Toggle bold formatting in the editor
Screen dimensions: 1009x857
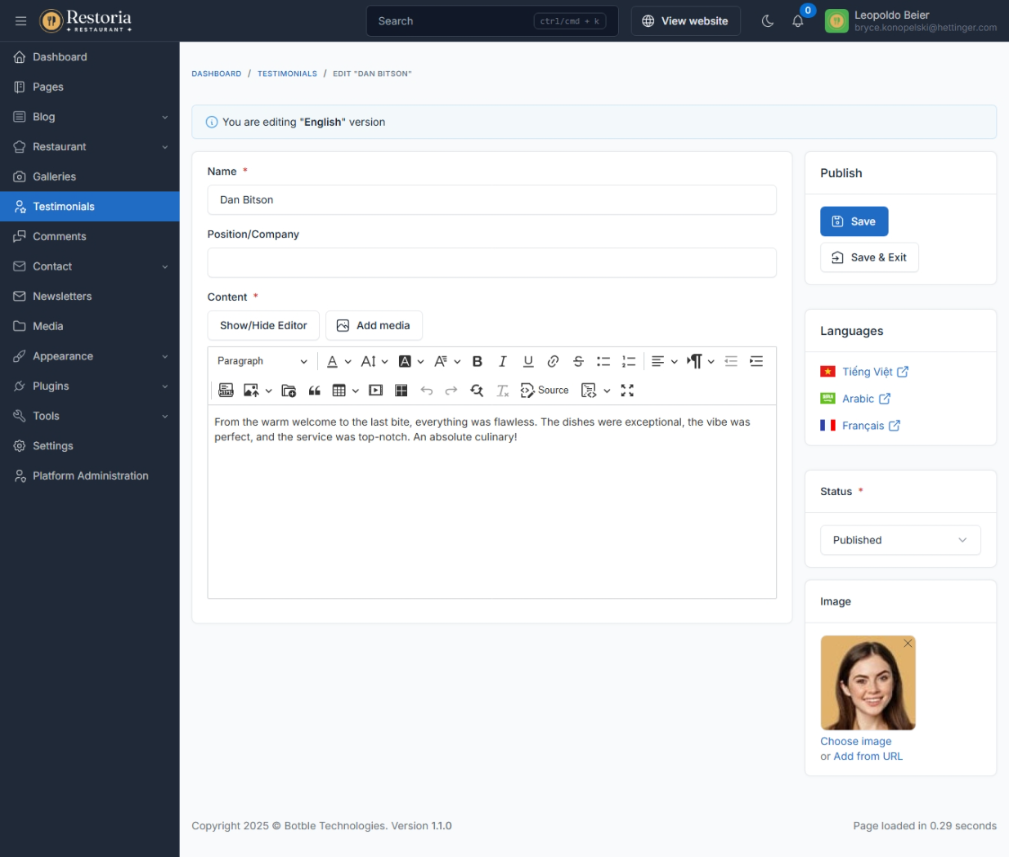(x=478, y=361)
